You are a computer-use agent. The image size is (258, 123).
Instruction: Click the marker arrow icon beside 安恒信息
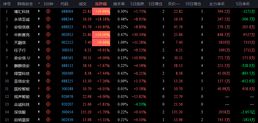click(39, 27)
